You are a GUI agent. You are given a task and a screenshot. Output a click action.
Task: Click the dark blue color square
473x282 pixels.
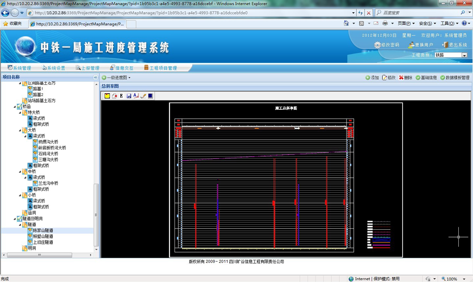coord(150,96)
